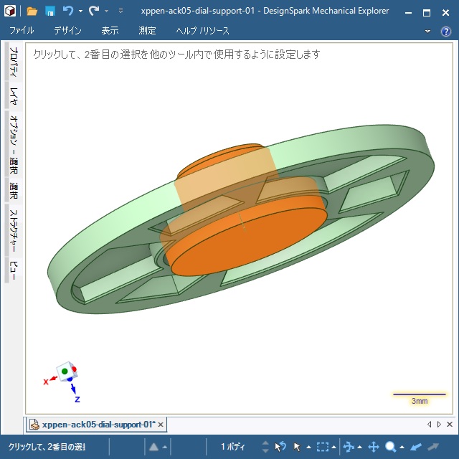Image resolution: width=459 pixels, height=459 pixels.
Task: Click the Redo arrow icon
Action: pyautogui.click(x=94, y=11)
